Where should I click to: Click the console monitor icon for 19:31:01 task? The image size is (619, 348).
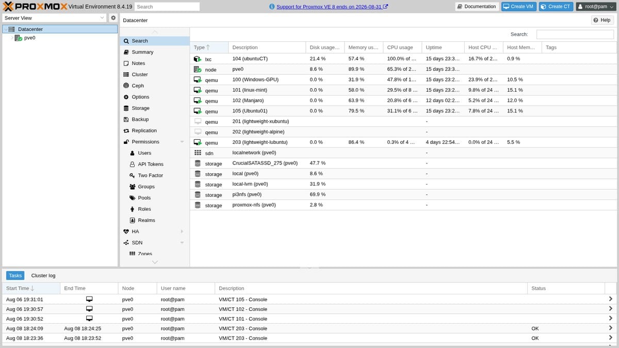pyautogui.click(x=89, y=299)
